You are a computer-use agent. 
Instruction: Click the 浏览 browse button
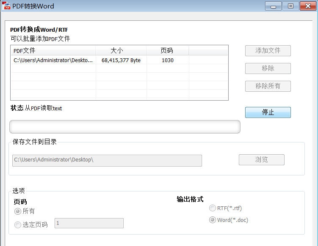point(262,160)
